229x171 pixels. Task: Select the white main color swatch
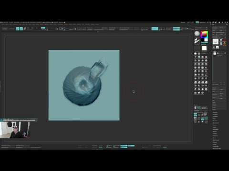(x=206, y=40)
